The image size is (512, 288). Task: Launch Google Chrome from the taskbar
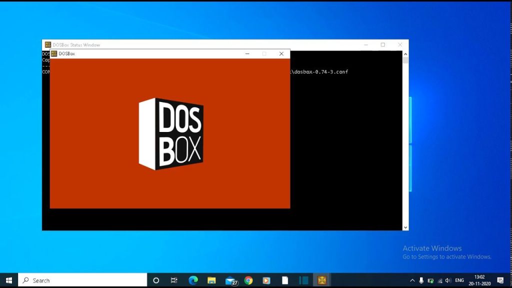[x=248, y=280]
